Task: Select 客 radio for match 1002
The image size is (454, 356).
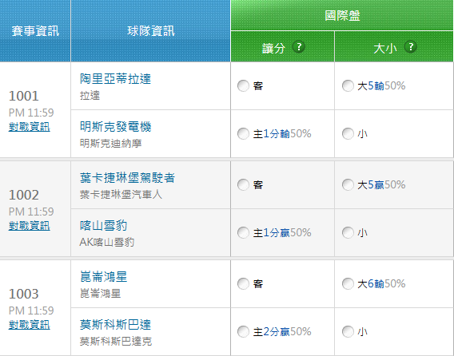Action: click(243, 185)
